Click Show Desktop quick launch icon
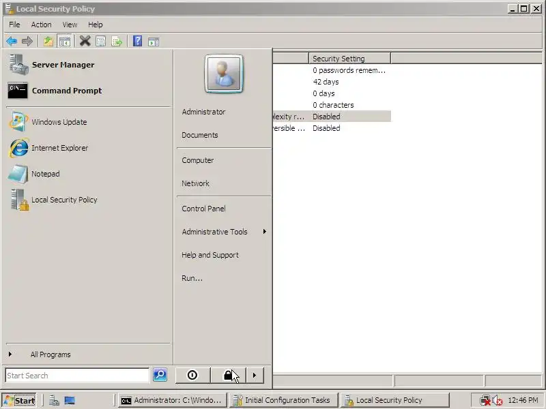The width and height of the screenshot is (546, 409). (x=70, y=401)
